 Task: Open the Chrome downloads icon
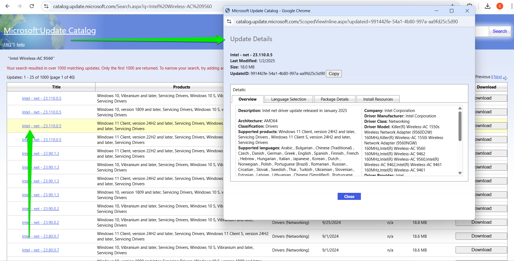[x=487, y=6]
